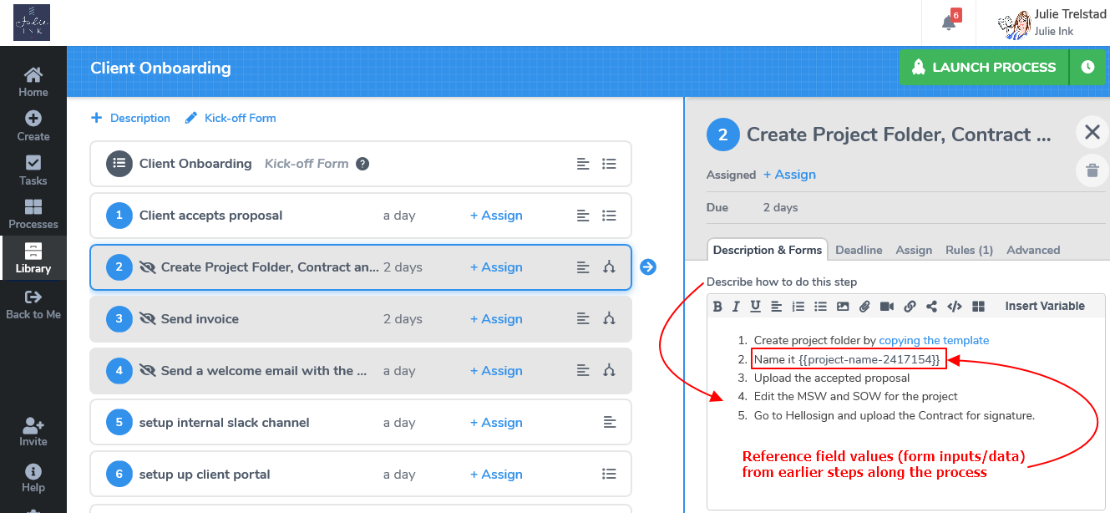Open the Insert Variable dropdown

(1044, 307)
